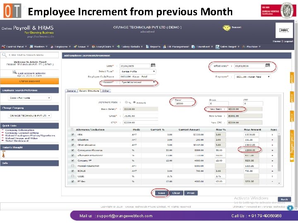Click the Conveyance Allowance New % field
The width and height of the screenshot is (298, 223).
pos(220,150)
